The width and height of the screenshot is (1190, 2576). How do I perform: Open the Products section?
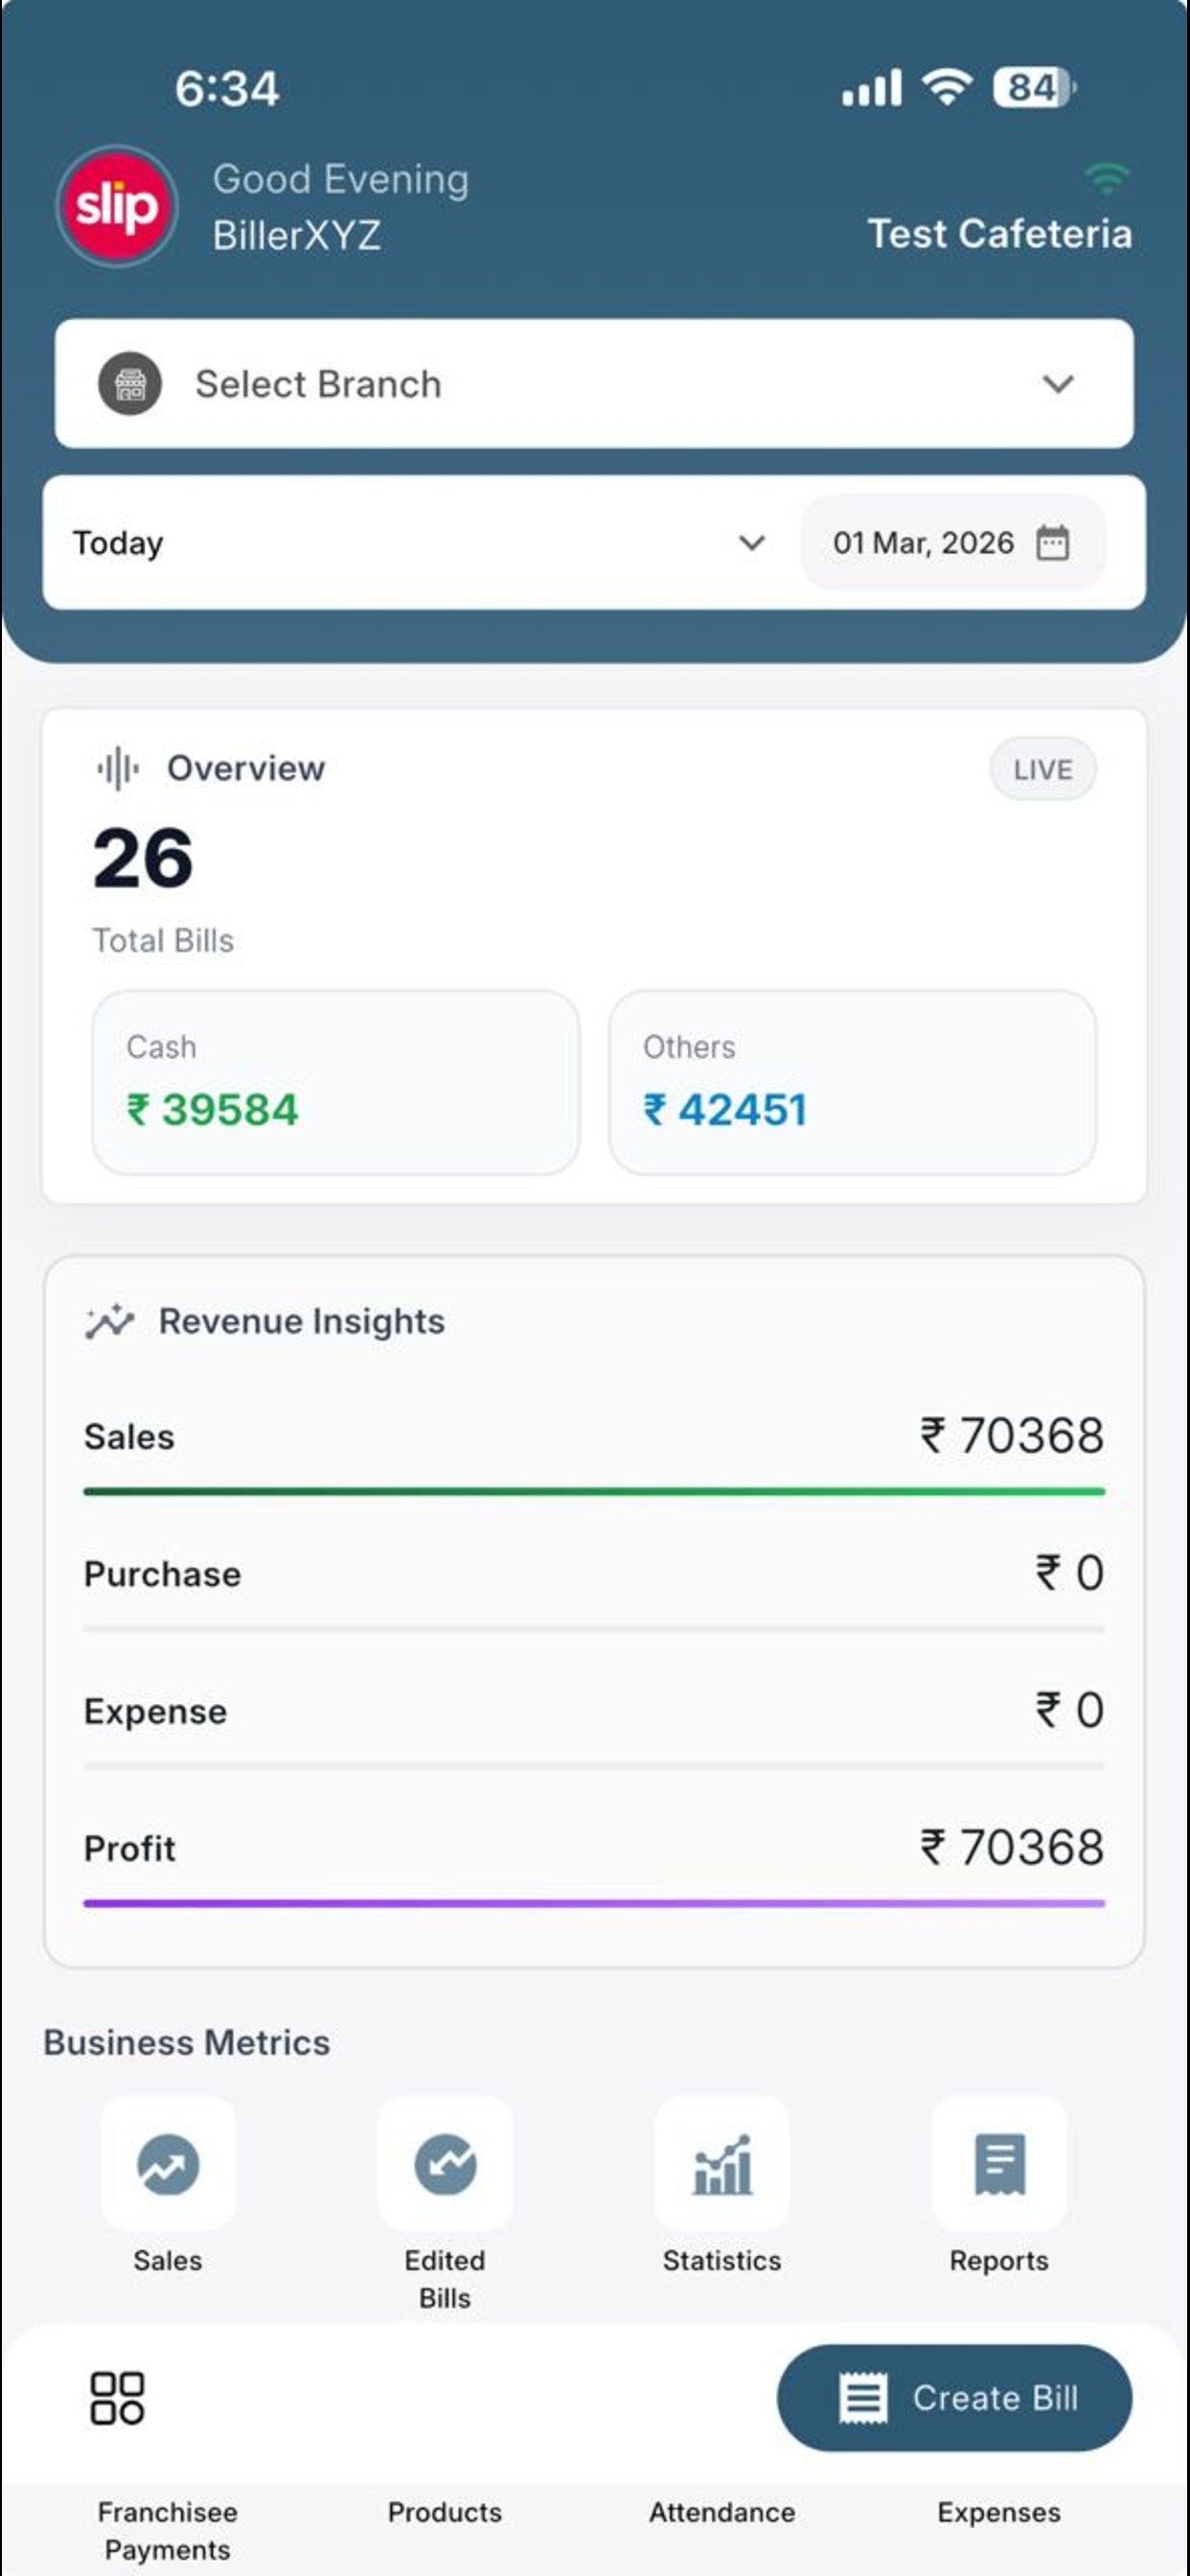(x=445, y=2512)
